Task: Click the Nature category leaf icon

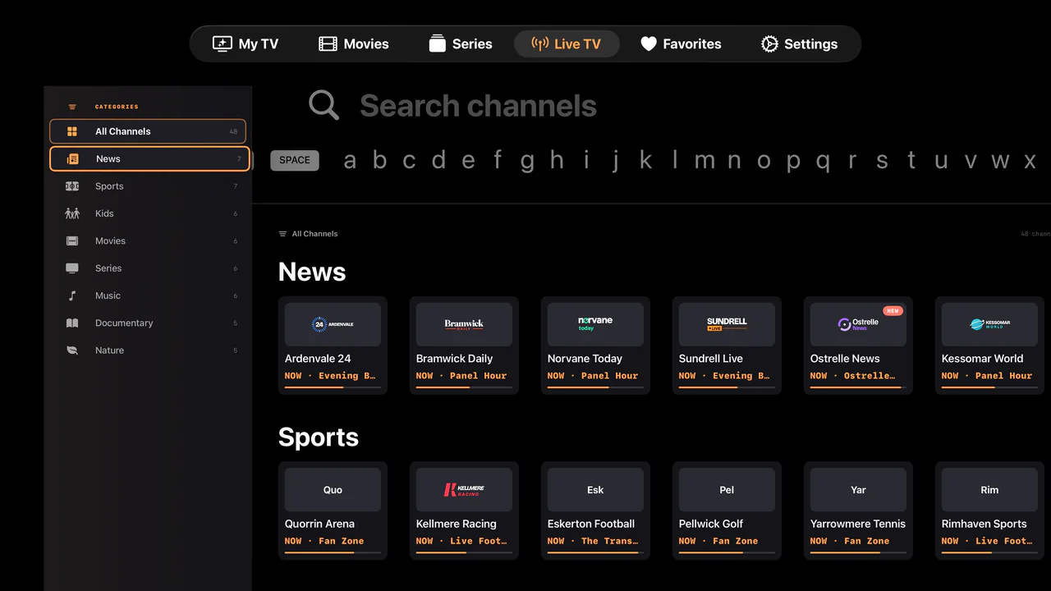Action: pyautogui.click(x=72, y=350)
